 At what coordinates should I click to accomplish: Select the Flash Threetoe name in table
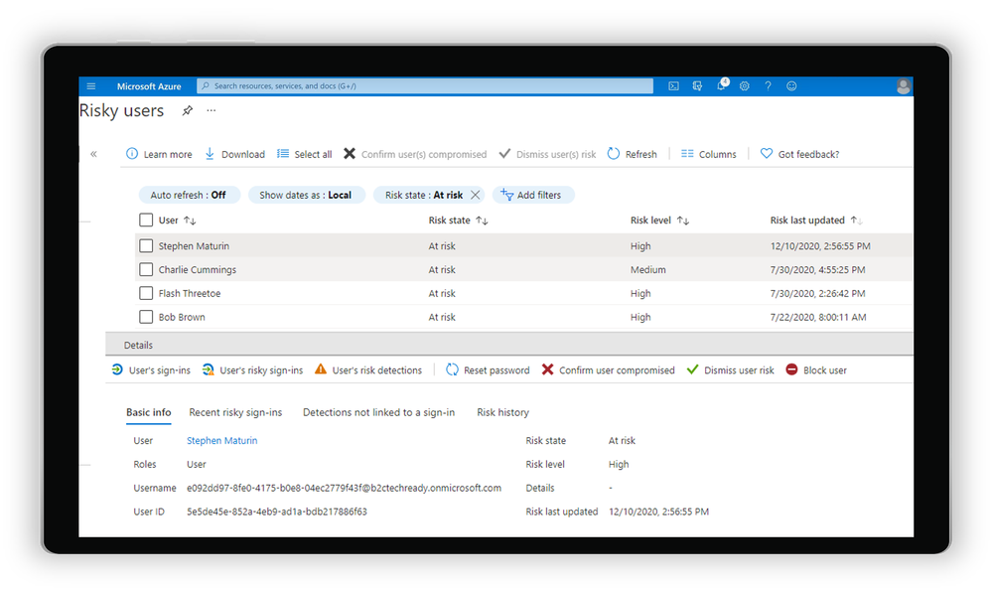click(190, 293)
